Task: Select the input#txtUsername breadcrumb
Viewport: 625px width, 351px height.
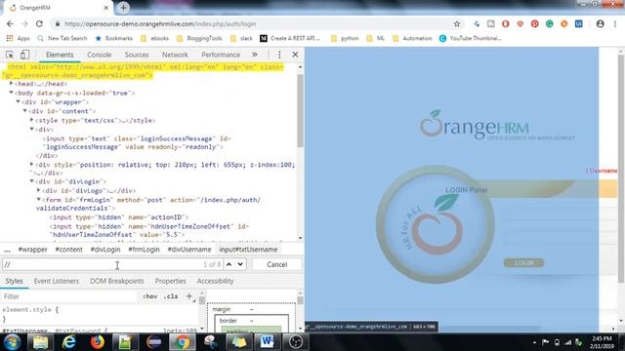Action: coord(248,250)
